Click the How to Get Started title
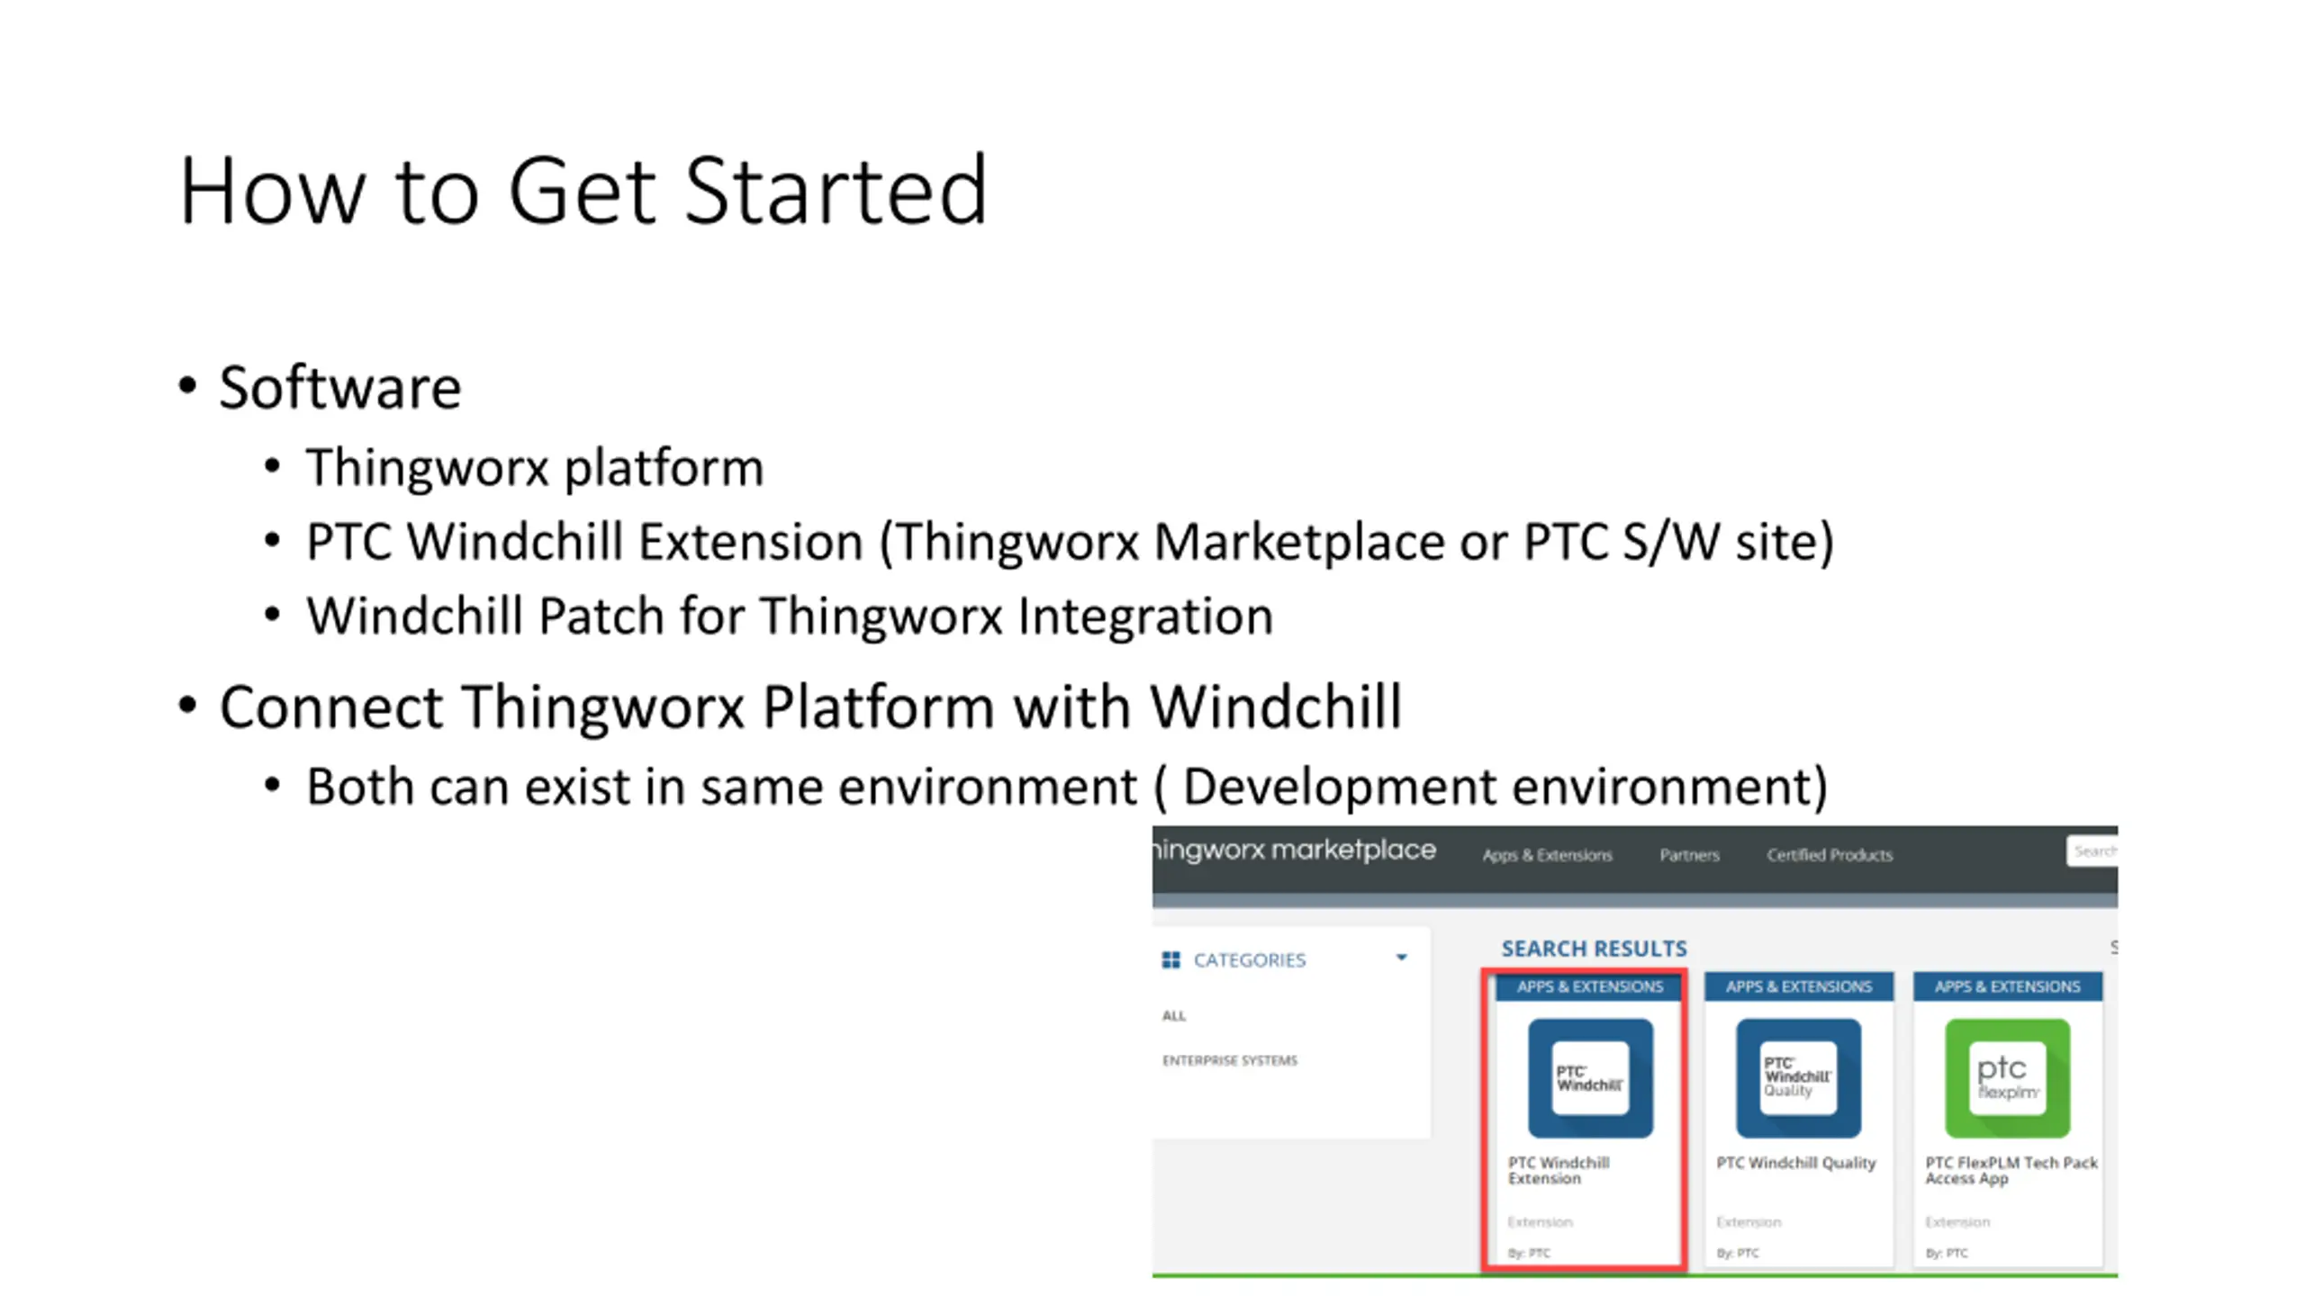 coord(583,190)
